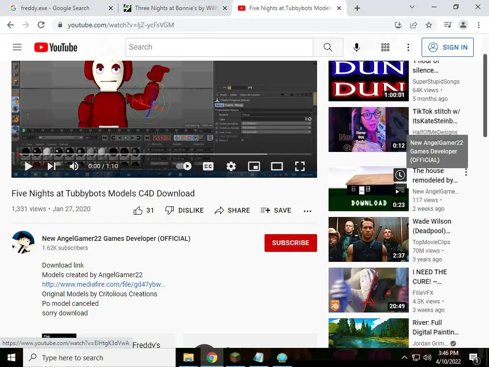
Task: Open options menu for house remodeled video
Action: pyautogui.click(x=466, y=172)
